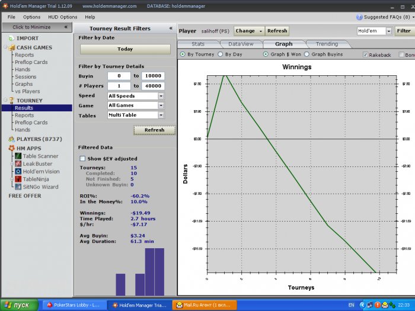The image size is (415, 311).
Task: Open the Hold'em game type dropdown
Action: pyautogui.click(x=389, y=31)
